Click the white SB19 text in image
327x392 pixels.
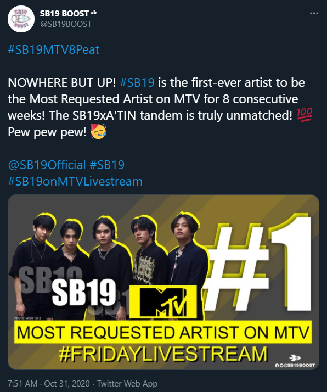click(84, 293)
